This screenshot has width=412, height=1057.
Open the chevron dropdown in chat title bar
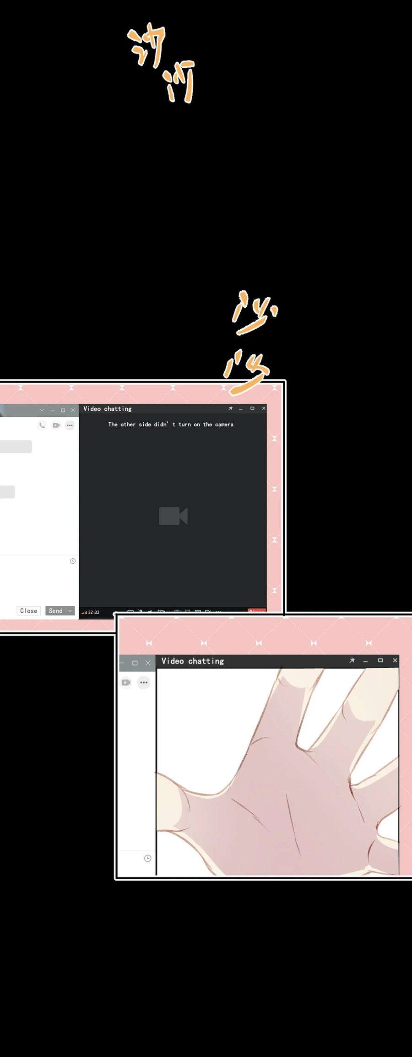tap(42, 410)
